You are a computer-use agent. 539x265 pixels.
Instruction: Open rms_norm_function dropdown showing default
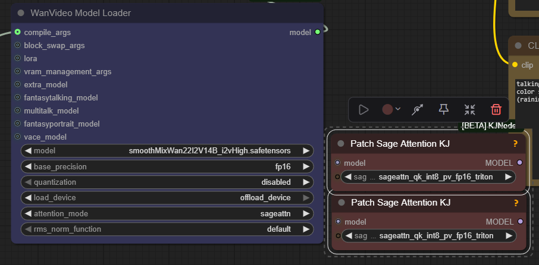[x=167, y=229]
